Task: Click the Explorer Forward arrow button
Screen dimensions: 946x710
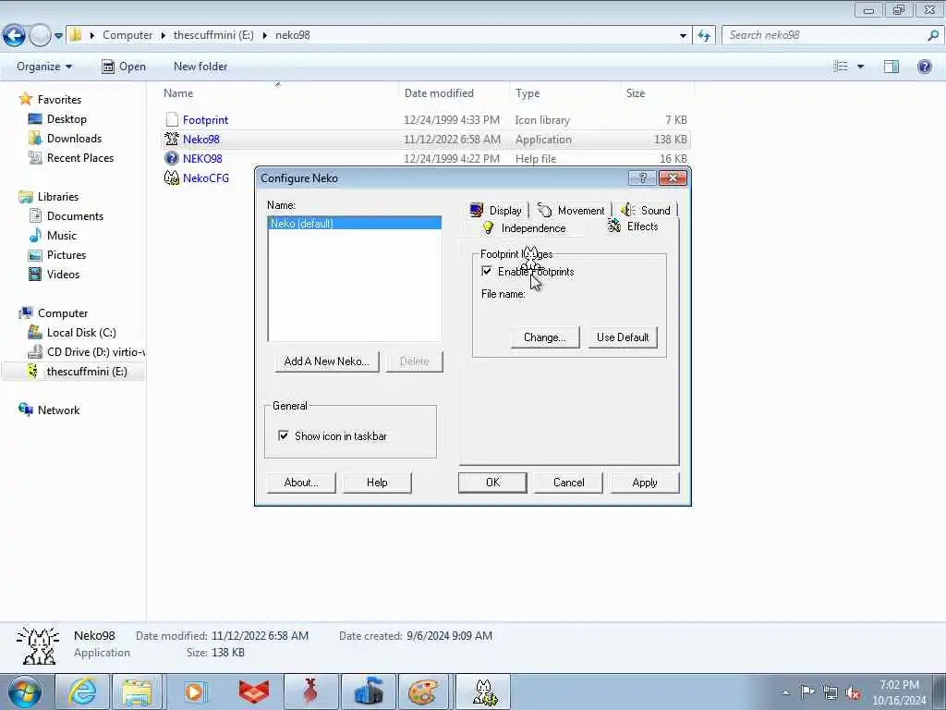Action: coord(41,36)
